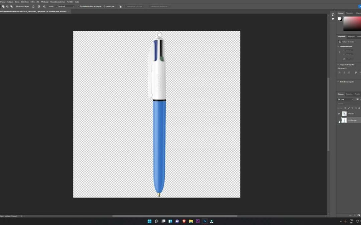Hide the Calque 1 layer eye icon
This screenshot has height=225, width=361.
click(x=339, y=114)
